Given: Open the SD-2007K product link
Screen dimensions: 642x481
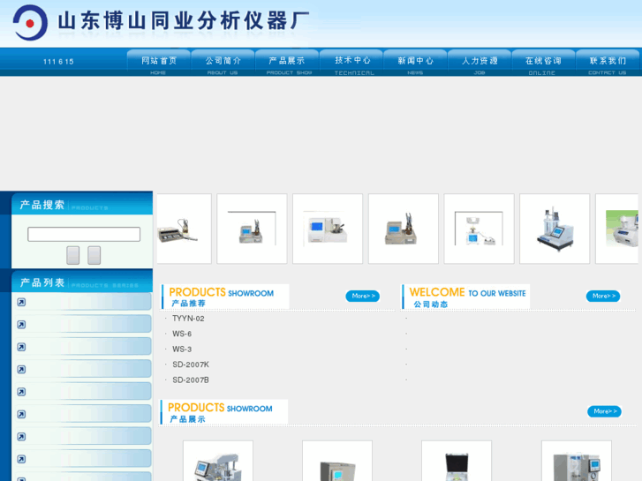Looking at the screenshot, I should click(x=191, y=365).
